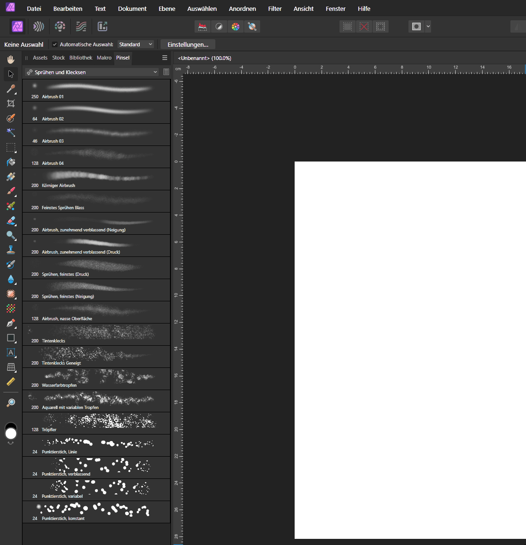Switch to the Makro tab
The image size is (526, 545).
point(104,58)
